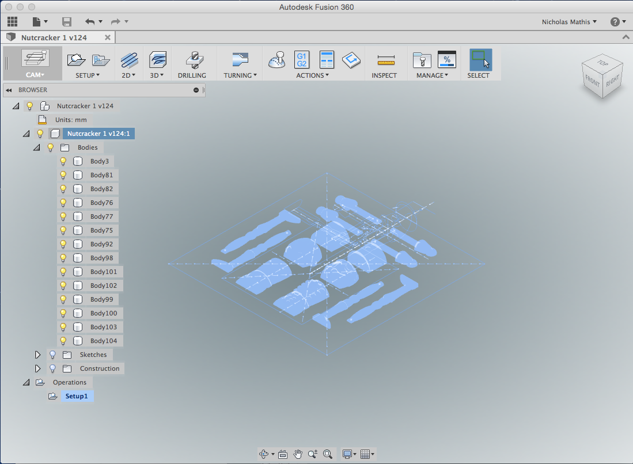Open the MANAGE dropdown menu
The width and height of the screenshot is (633, 464).
pyautogui.click(x=433, y=75)
